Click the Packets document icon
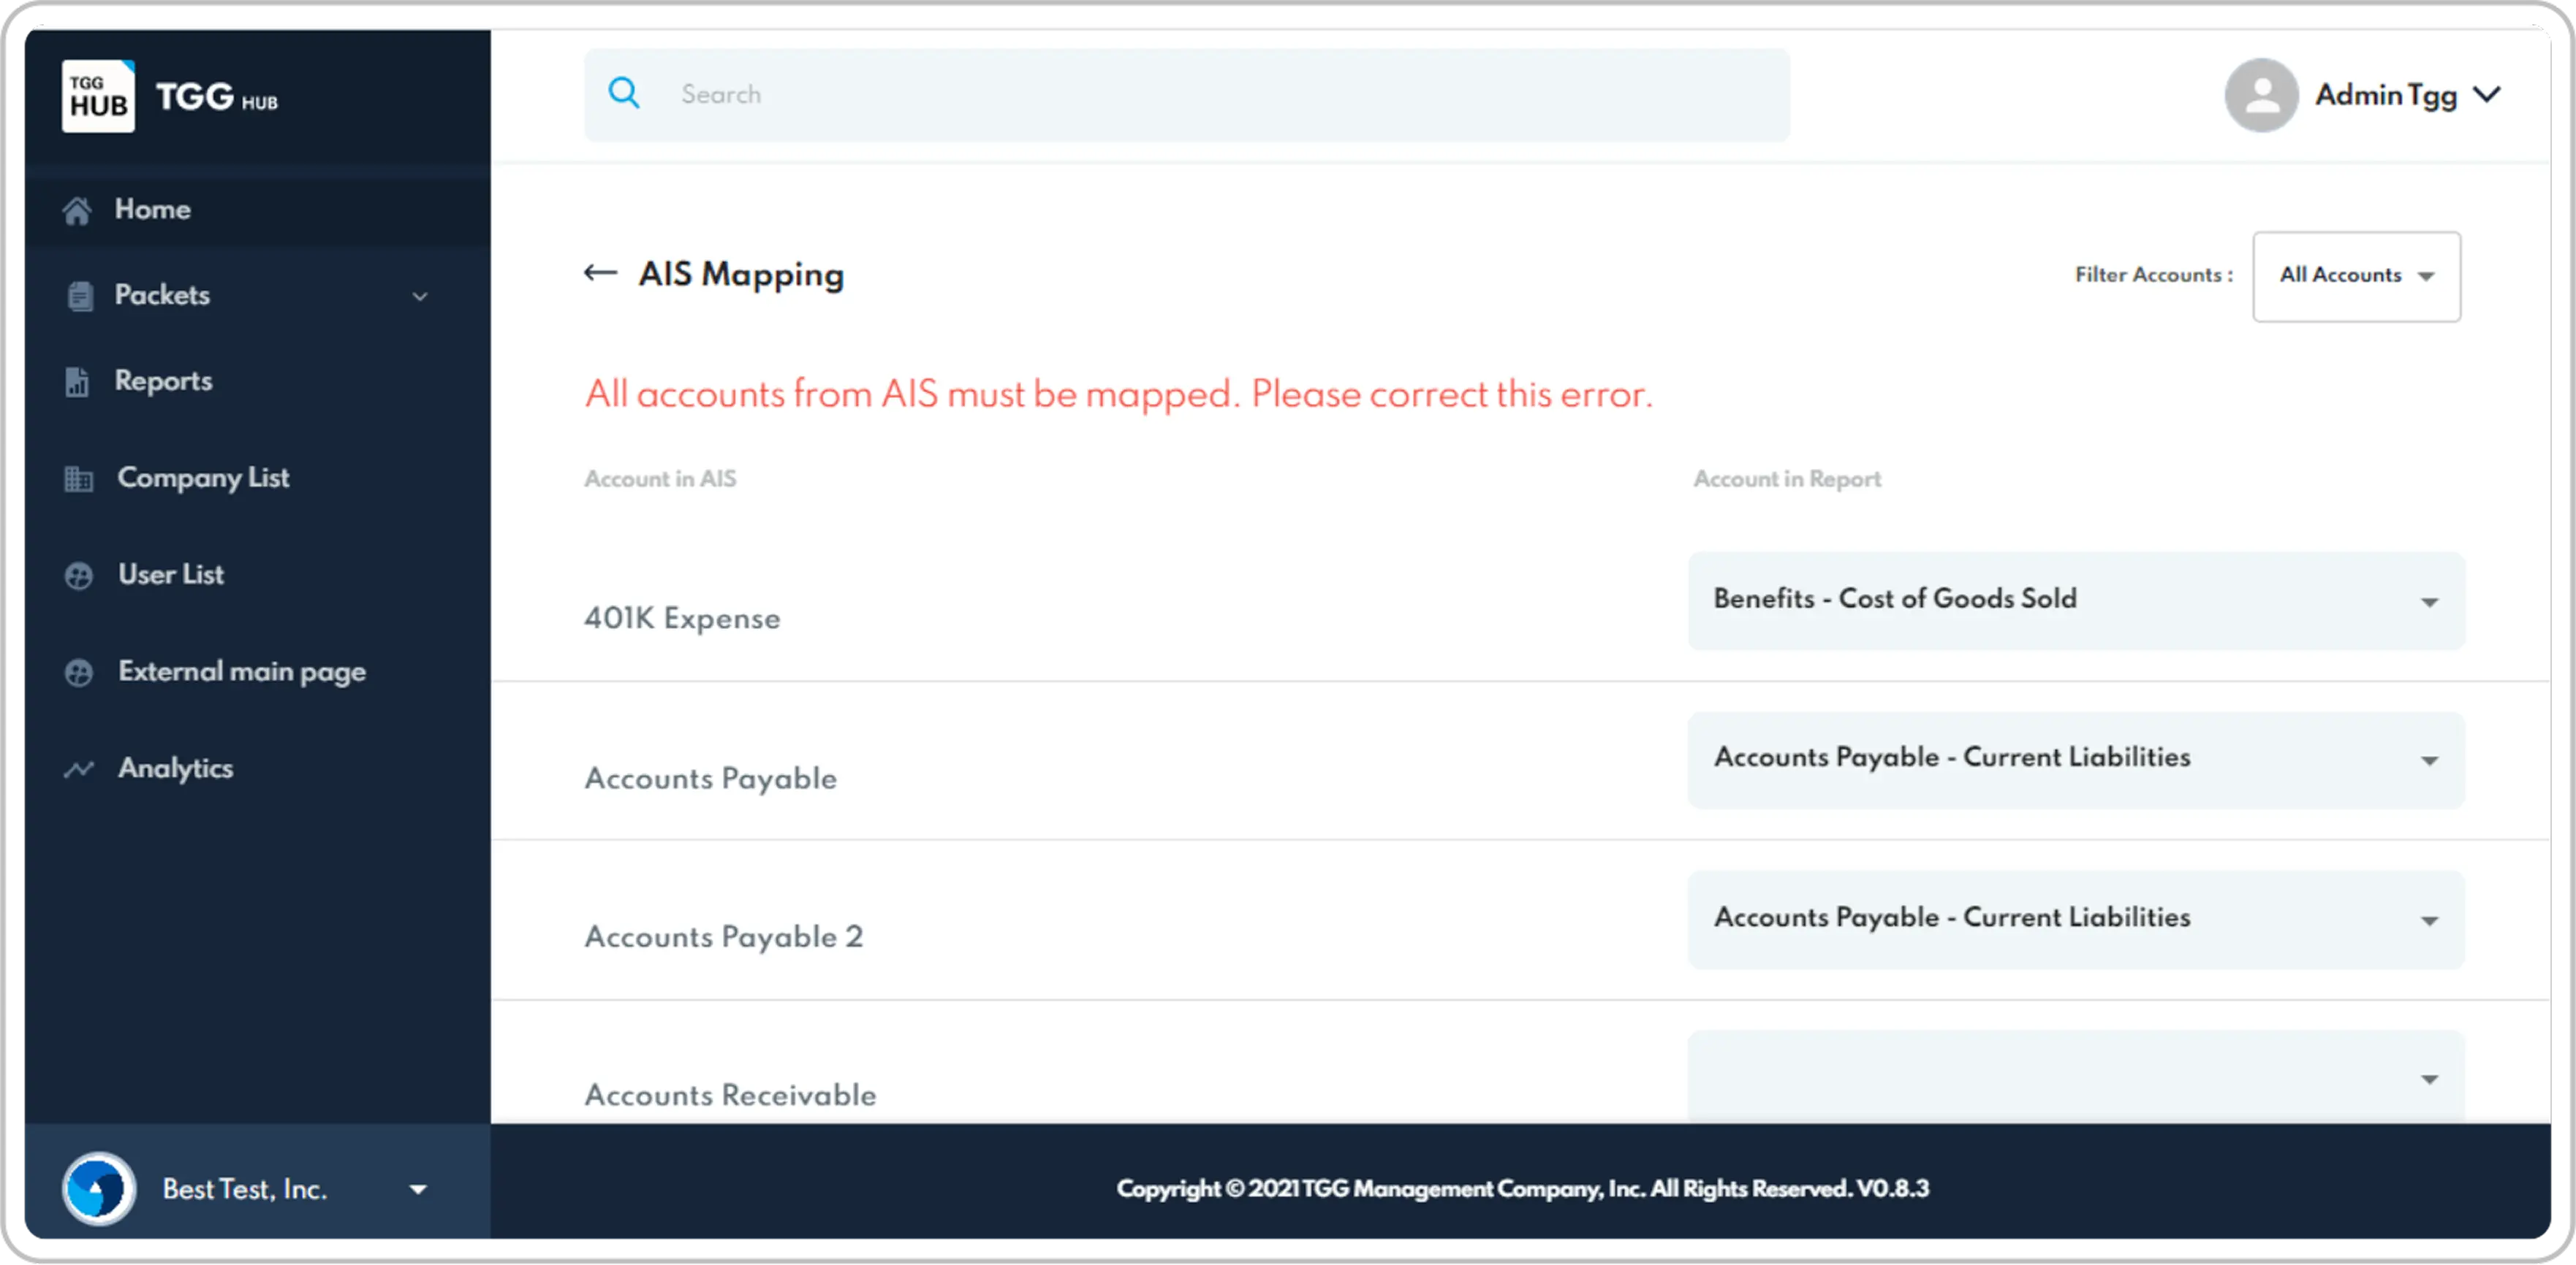The width and height of the screenshot is (2576, 1265). pos(79,295)
